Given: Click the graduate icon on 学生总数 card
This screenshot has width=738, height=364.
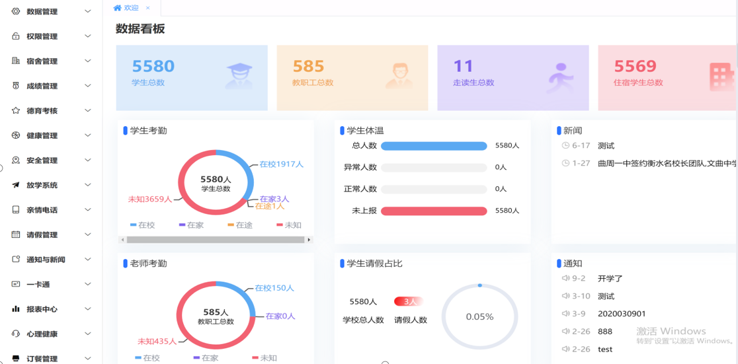Looking at the screenshot, I should [x=239, y=76].
